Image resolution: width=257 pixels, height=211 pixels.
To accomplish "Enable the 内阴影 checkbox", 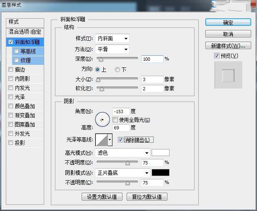I will pyautogui.click(x=10, y=79).
